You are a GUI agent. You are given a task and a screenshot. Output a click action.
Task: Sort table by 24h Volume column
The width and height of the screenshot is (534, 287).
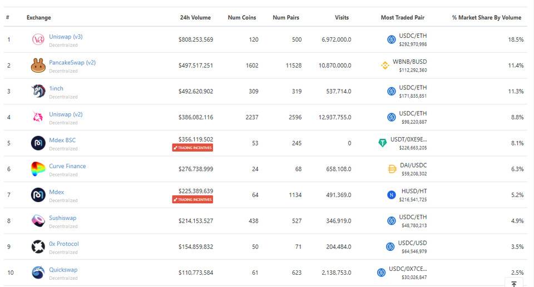point(195,18)
